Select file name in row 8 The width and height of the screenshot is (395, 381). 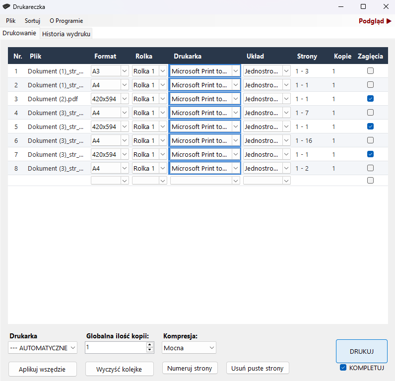(x=56, y=169)
